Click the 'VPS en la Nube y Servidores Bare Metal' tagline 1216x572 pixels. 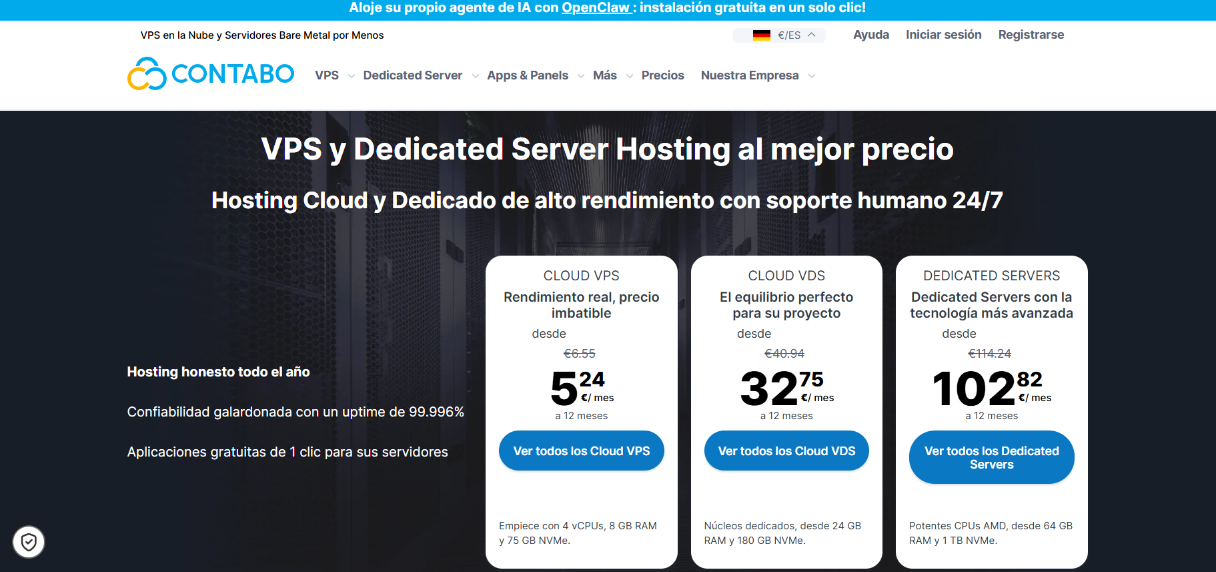tap(262, 35)
